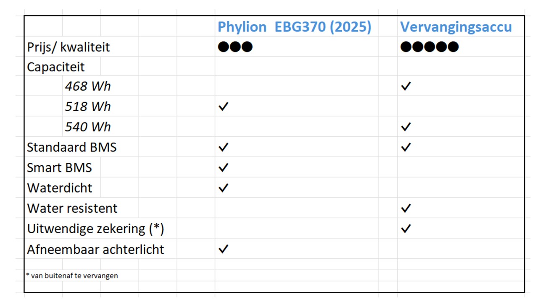Select the Uitwendige zekering checkmark
The height and width of the screenshot is (302, 538).
pos(406,229)
